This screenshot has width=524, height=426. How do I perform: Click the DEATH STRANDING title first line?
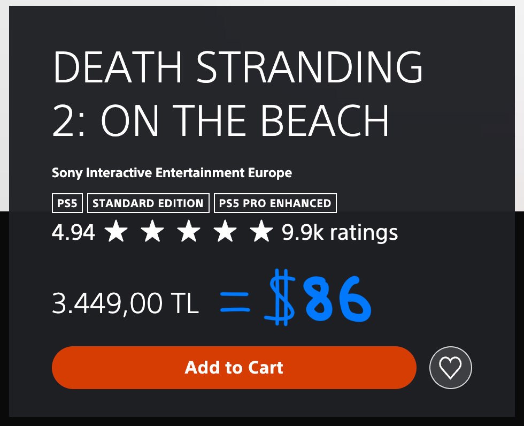coord(238,67)
